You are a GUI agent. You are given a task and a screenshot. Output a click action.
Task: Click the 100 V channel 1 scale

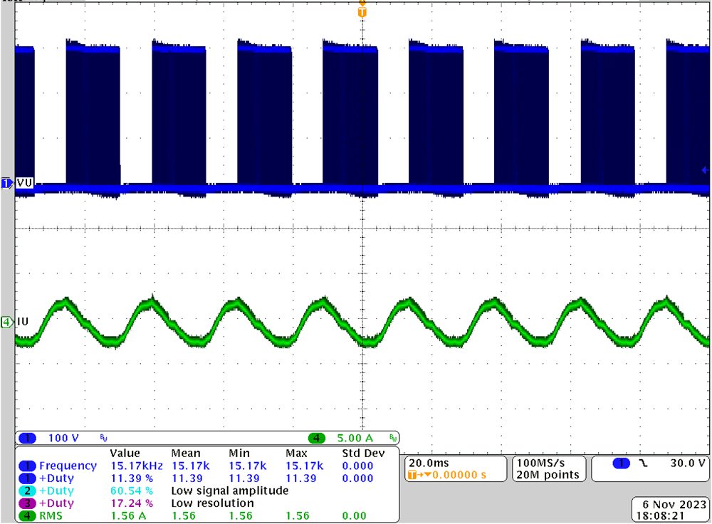[x=63, y=438]
